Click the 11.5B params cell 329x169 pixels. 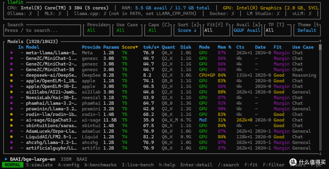pos(110,120)
